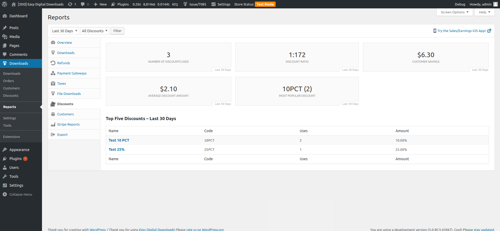Click the admin user avatar
The width and height of the screenshot is (500, 231).
495,4
